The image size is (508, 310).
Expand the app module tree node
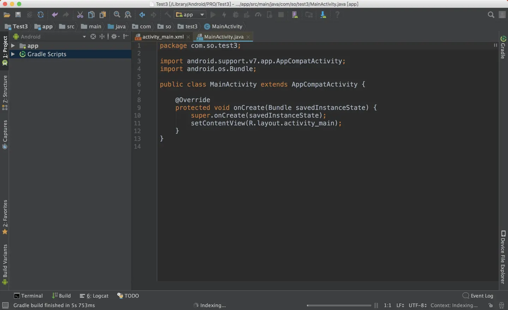(13, 46)
